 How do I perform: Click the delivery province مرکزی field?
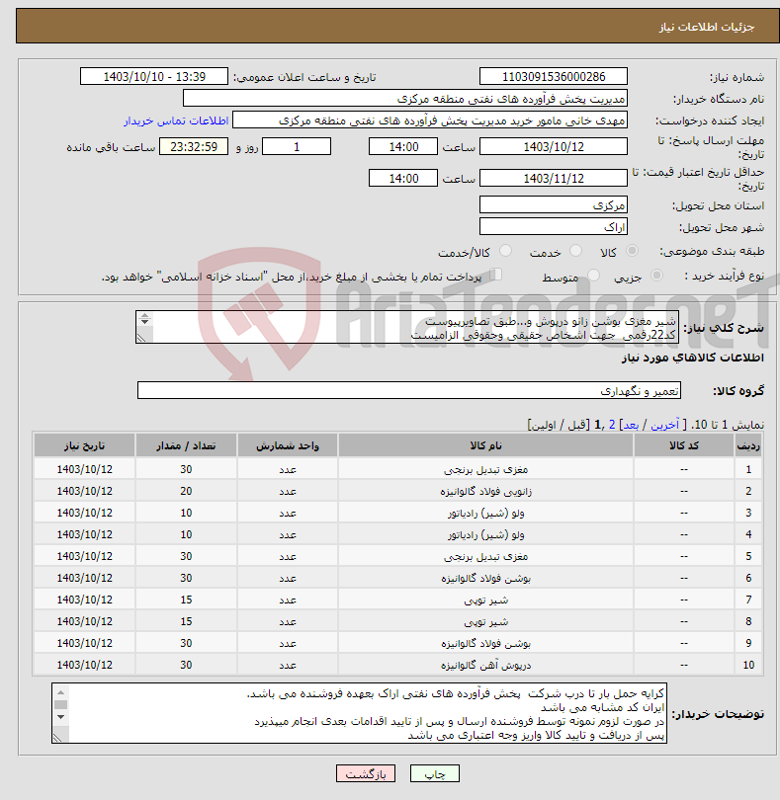coord(554,205)
